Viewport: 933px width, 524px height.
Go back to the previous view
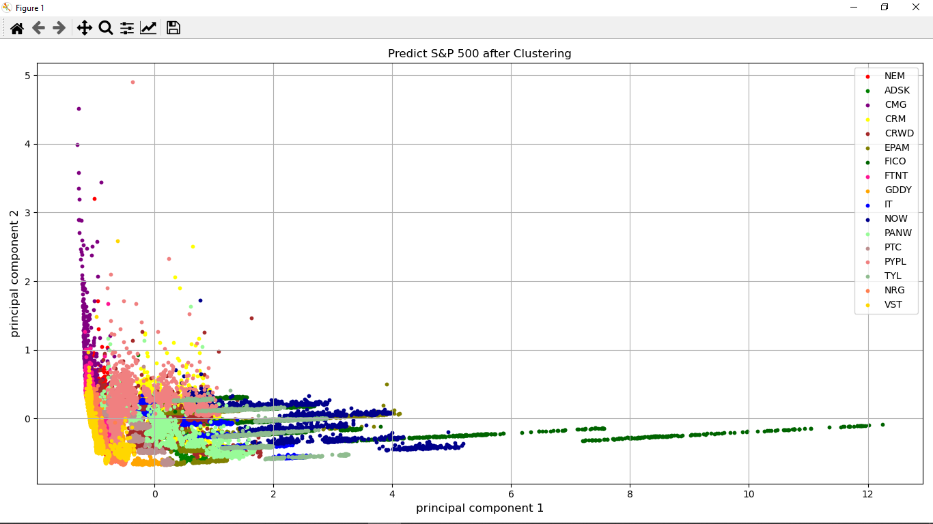click(38, 28)
